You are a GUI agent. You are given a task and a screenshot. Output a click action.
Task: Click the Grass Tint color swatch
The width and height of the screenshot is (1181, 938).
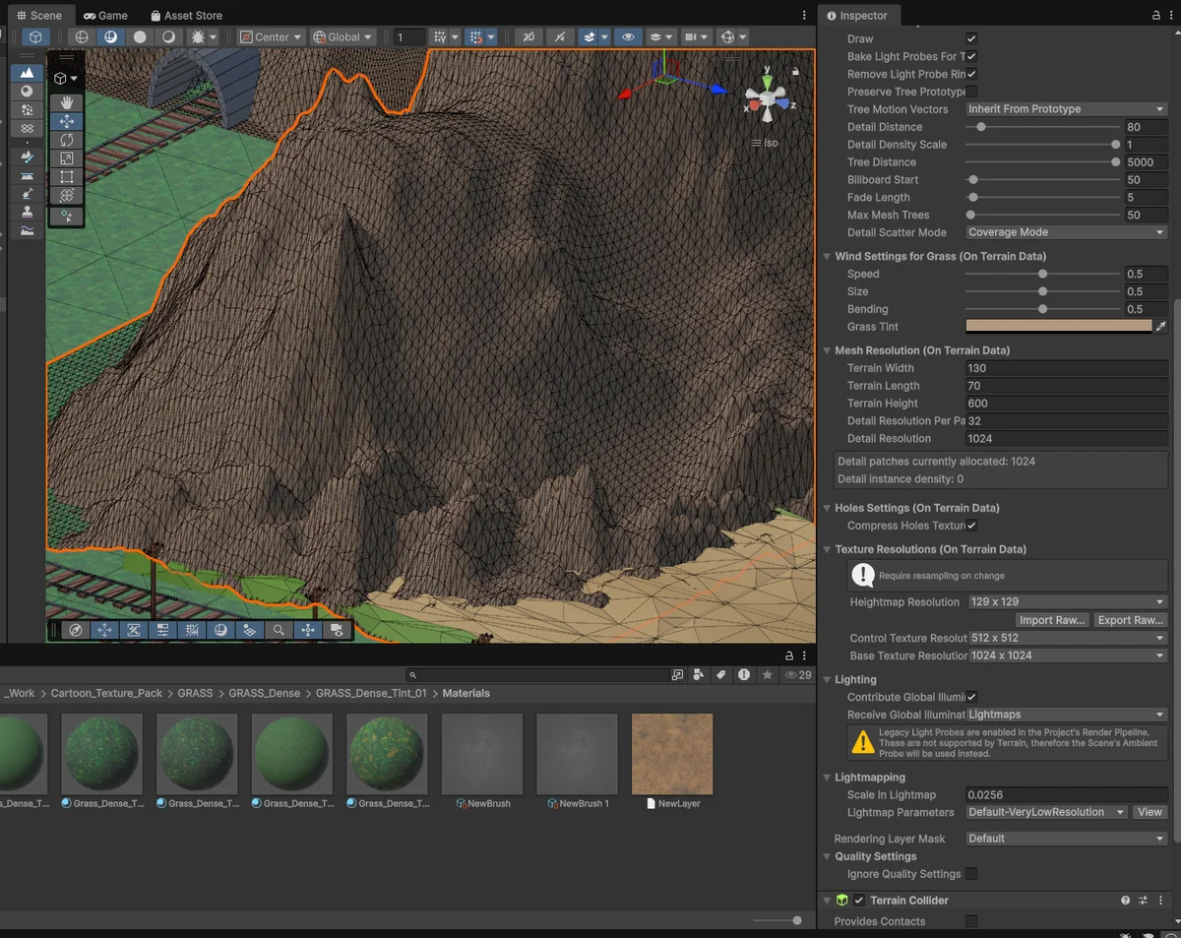coord(1058,327)
